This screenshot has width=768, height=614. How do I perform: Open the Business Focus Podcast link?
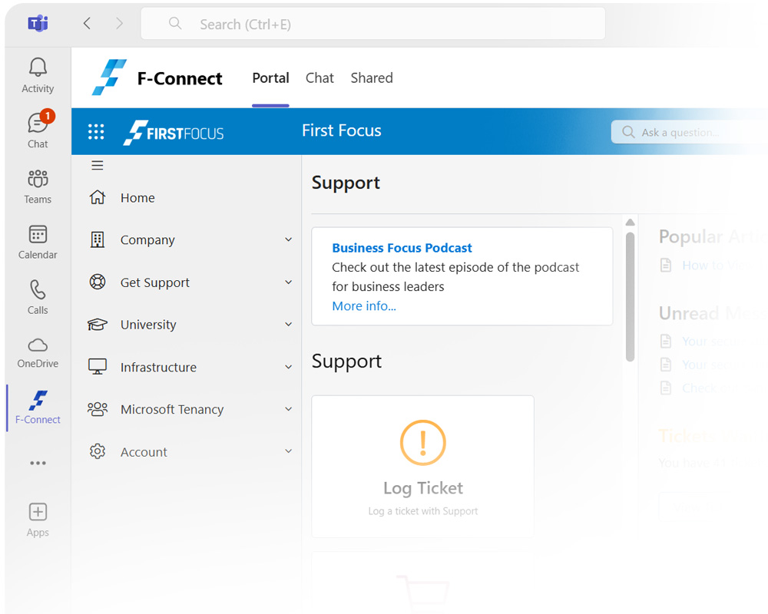point(402,248)
